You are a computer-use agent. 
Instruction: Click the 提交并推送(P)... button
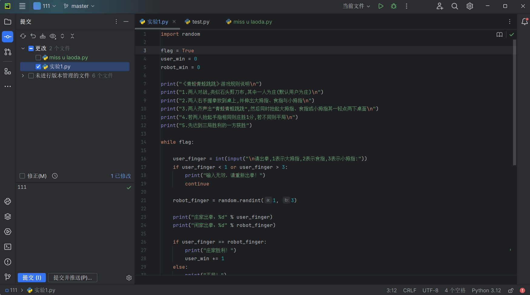(72, 277)
